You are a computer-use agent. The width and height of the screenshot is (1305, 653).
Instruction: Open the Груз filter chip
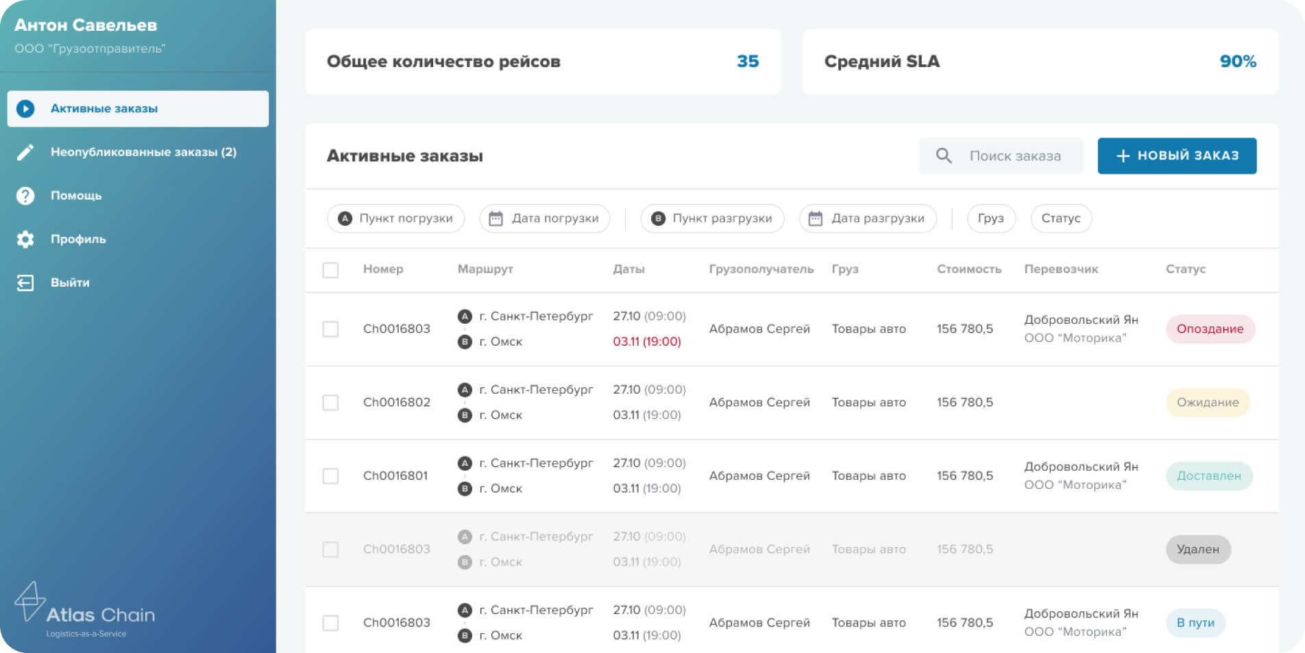click(x=990, y=218)
